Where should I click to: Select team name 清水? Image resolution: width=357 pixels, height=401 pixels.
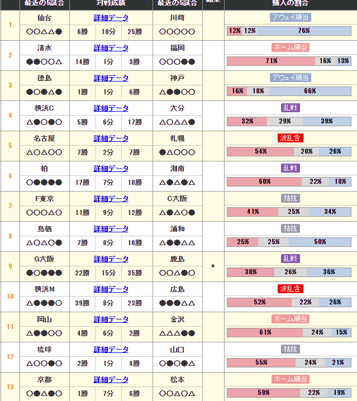click(x=44, y=48)
